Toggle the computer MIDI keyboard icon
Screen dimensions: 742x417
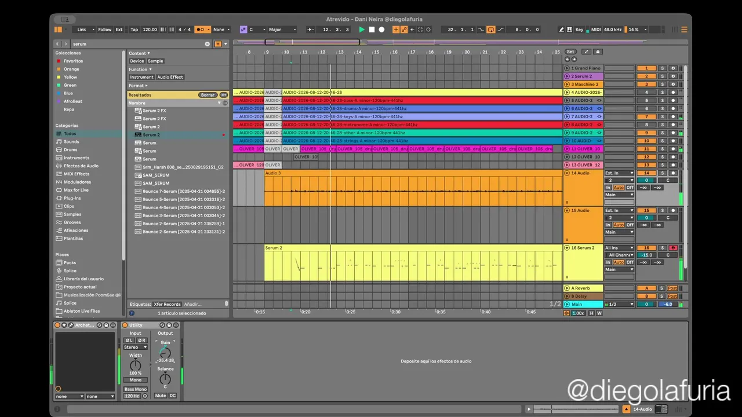click(x=570, y=30)
